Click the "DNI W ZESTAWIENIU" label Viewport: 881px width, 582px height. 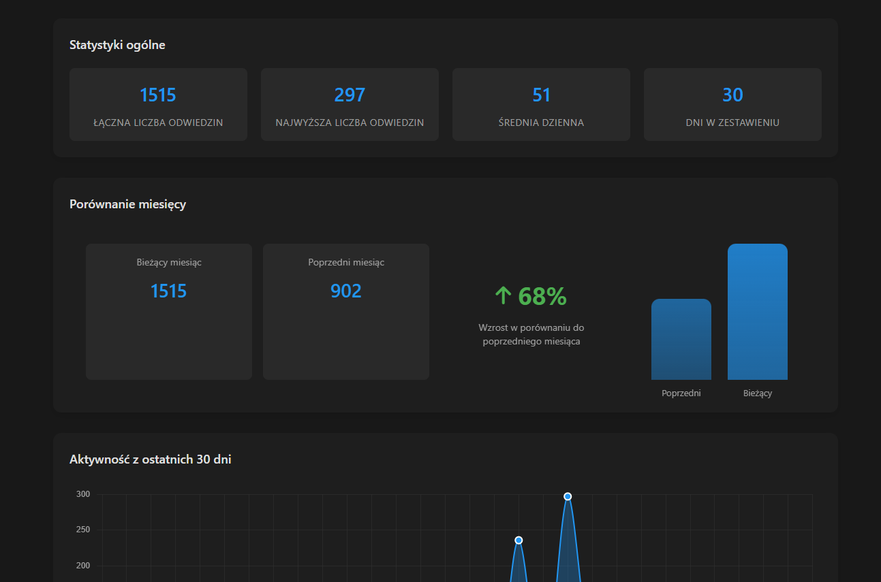point(732,123)
